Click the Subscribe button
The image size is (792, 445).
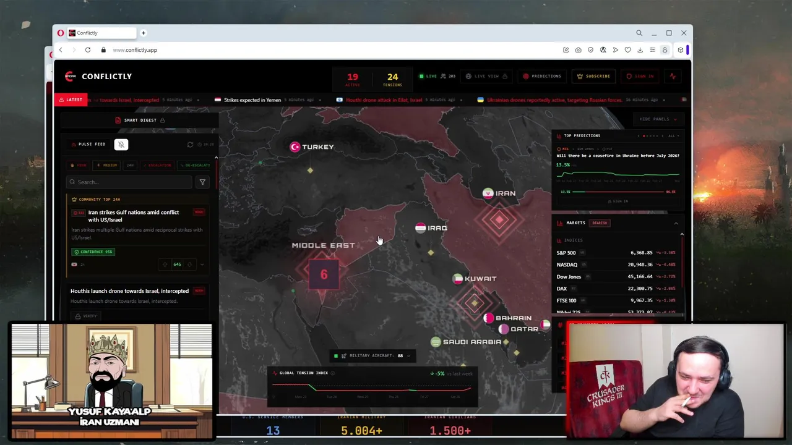[x=594, y=76]
